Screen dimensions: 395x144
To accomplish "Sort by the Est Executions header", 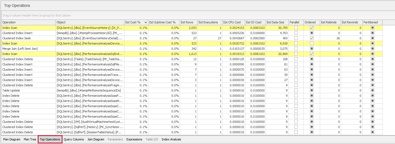I will 210,22.
